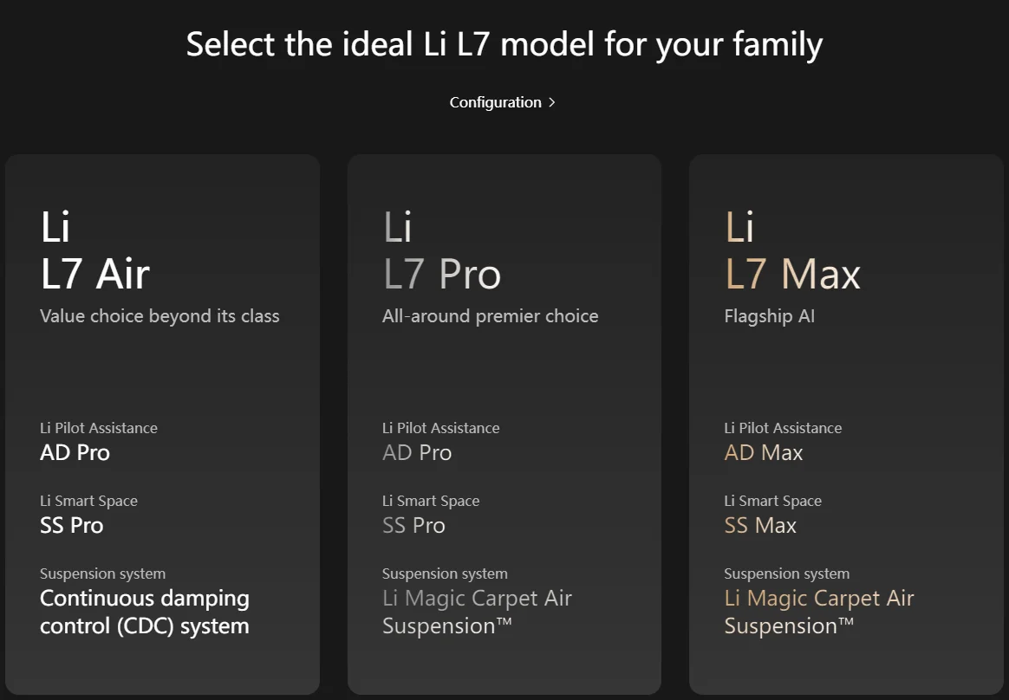Click the "All-around premier choice" tagline
Viewport: 1009px width, 700px height.
[490, 316]
